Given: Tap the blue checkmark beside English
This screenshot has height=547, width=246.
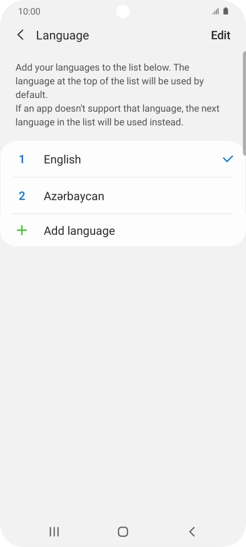Looking at the screenshot, I should click(x=228, y=159).
